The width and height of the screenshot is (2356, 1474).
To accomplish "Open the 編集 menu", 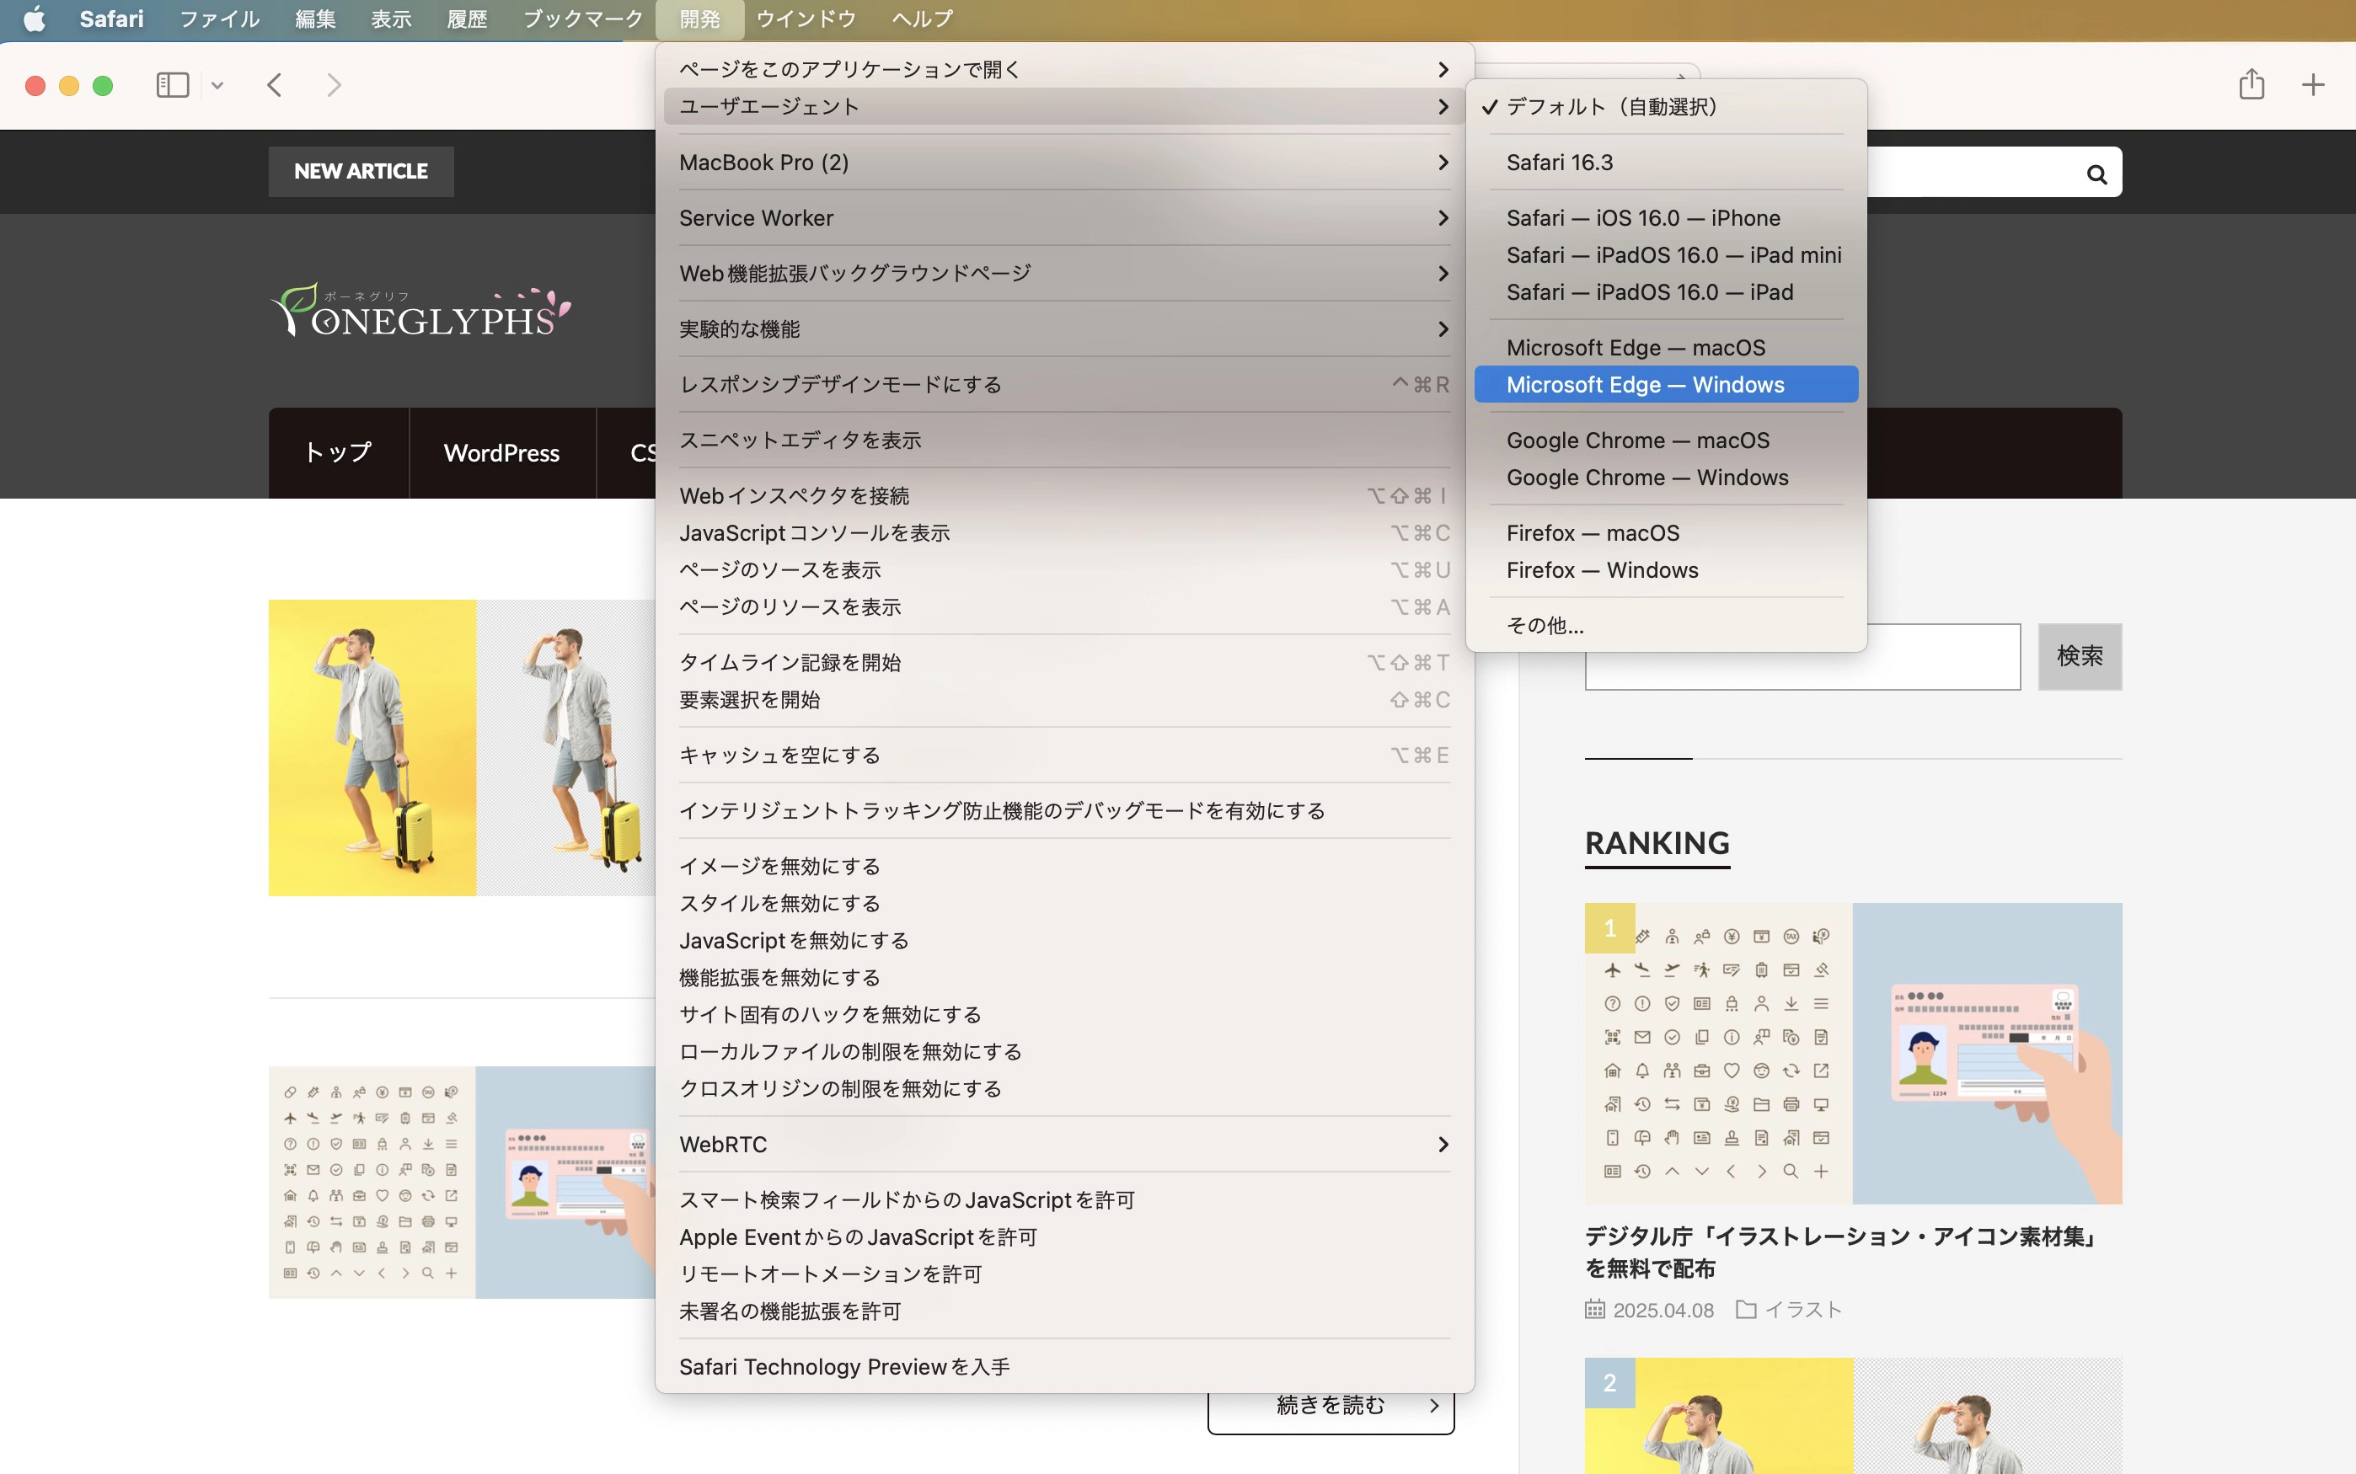I will [316, 19].
